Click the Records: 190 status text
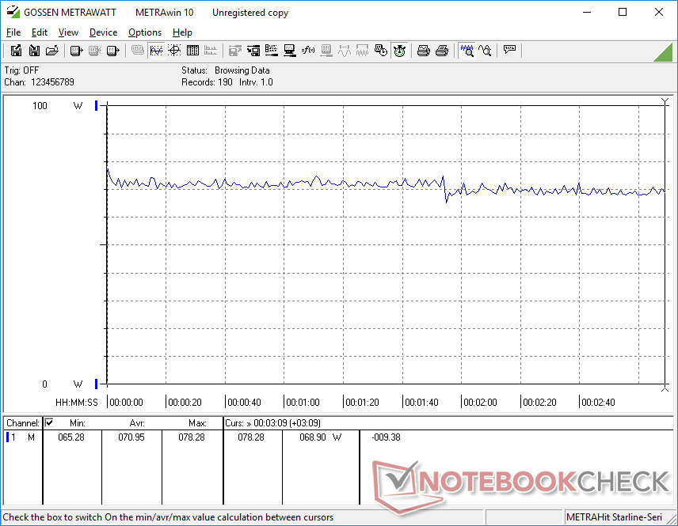The height and width of the screenshot is (526, 678). click(x=207, y=82)
